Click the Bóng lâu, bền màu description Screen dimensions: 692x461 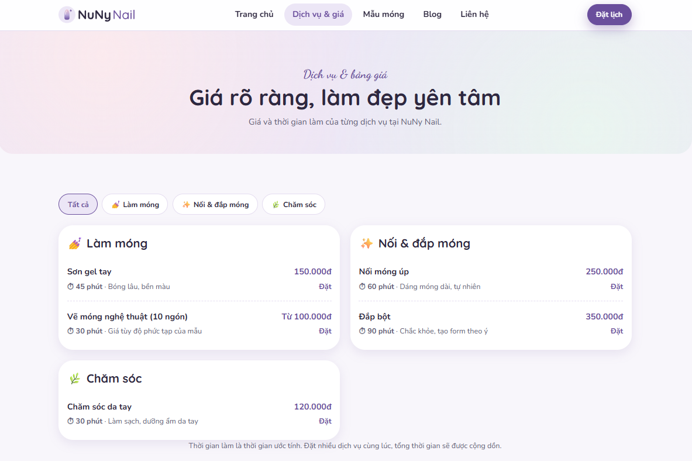coord(139,287)
